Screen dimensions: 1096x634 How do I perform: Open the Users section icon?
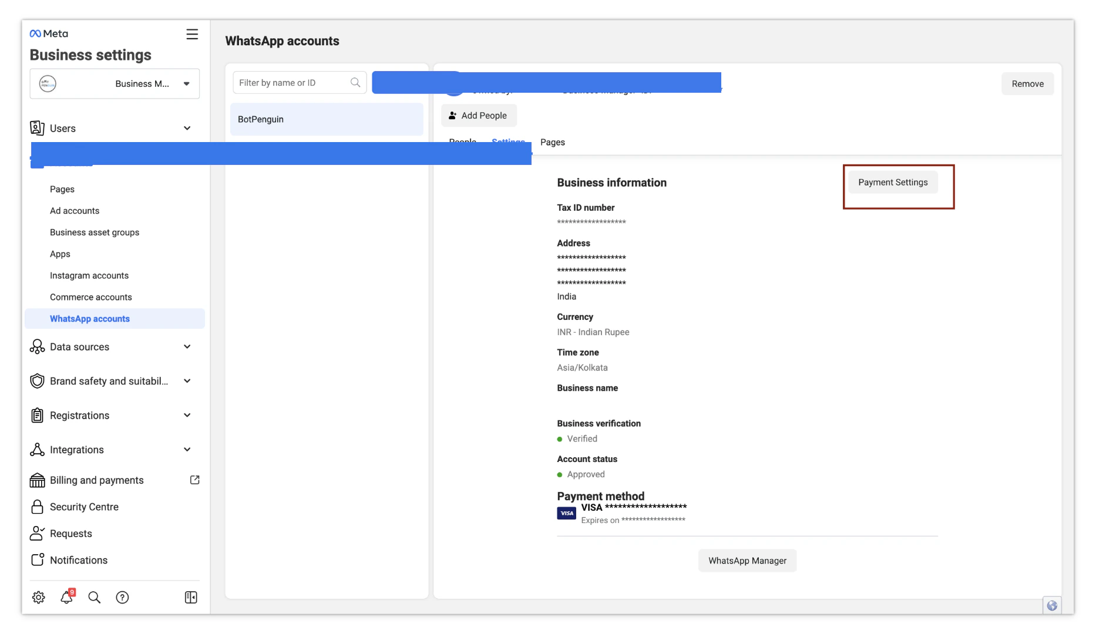pyautogui.click(x=37, y=128)
